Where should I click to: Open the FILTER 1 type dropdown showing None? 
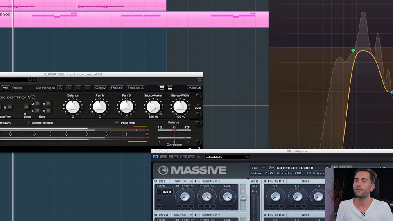tap(305, 181)
